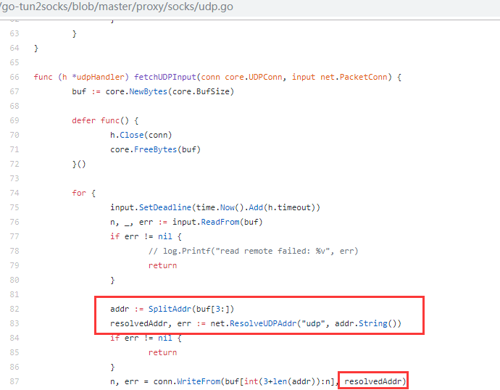Click 'if' keyword on line 77
Screen dimensions: 500x390
[114, 236]
